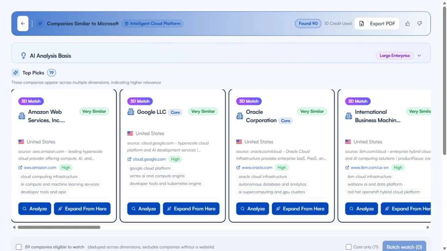
Task: Click the Top Picks sparkle icon
Action: (x=15, y=73)
